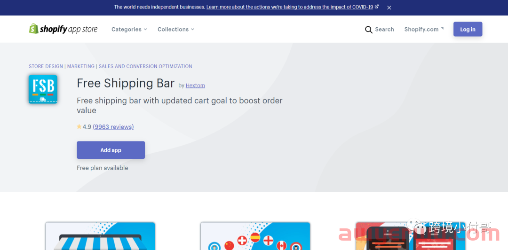Open the country flags screenshot thumbnail
This screenshot has width=508, height=250.
click(255, 236)
